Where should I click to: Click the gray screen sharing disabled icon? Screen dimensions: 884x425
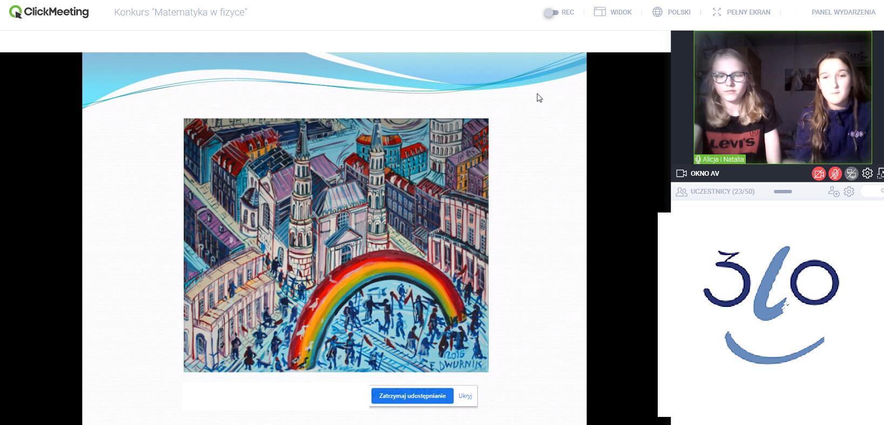tap(851, 174)
